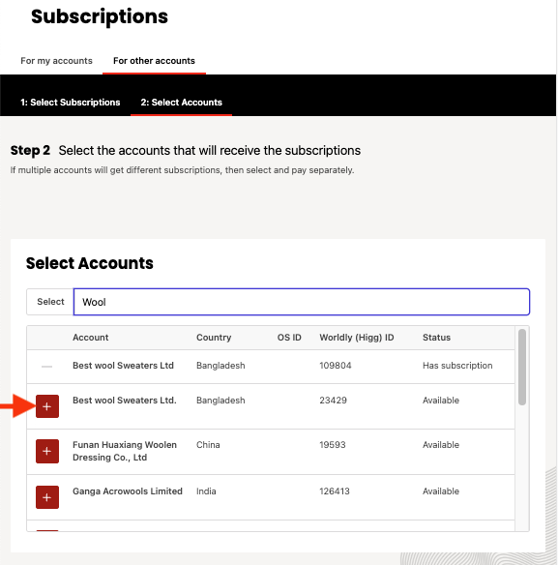The image size is (558, 565).
Task: Select the Ganga Acrowools Limited row name
Action: pos(128,491)
